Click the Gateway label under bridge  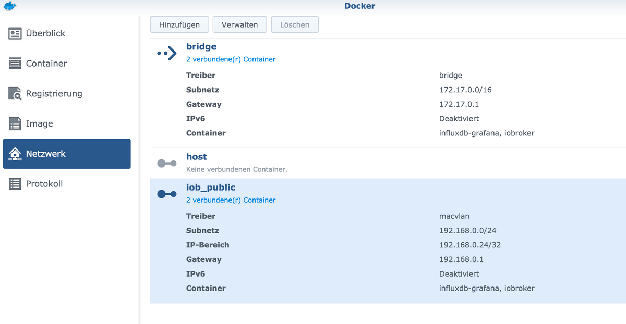point(204,104)
